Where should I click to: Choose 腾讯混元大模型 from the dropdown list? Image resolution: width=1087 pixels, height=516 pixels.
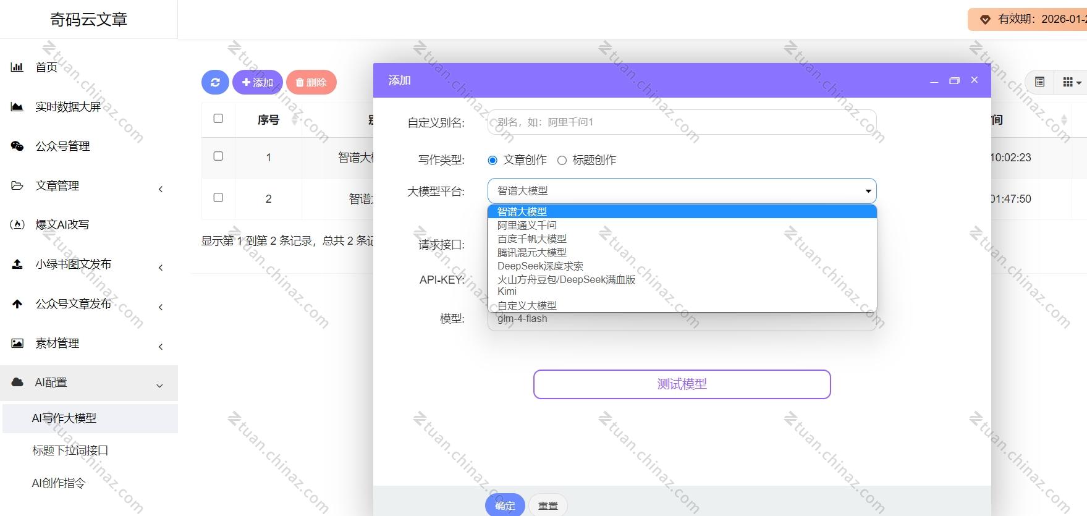(x=682, y=253)
